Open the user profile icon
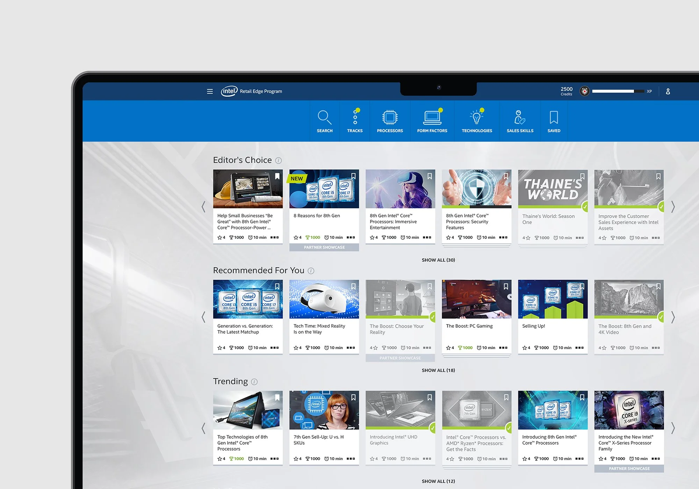The image size is (699, 489). click(x=668, y=91)
